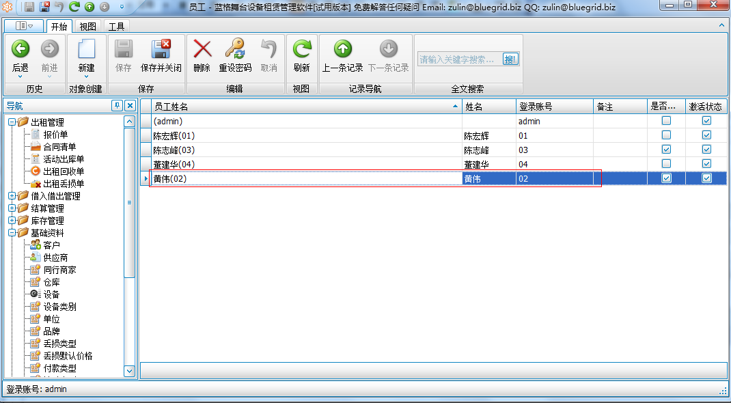Click the 搜 search button
This screenshot has height=403, width=731.
tap(510, 59)
